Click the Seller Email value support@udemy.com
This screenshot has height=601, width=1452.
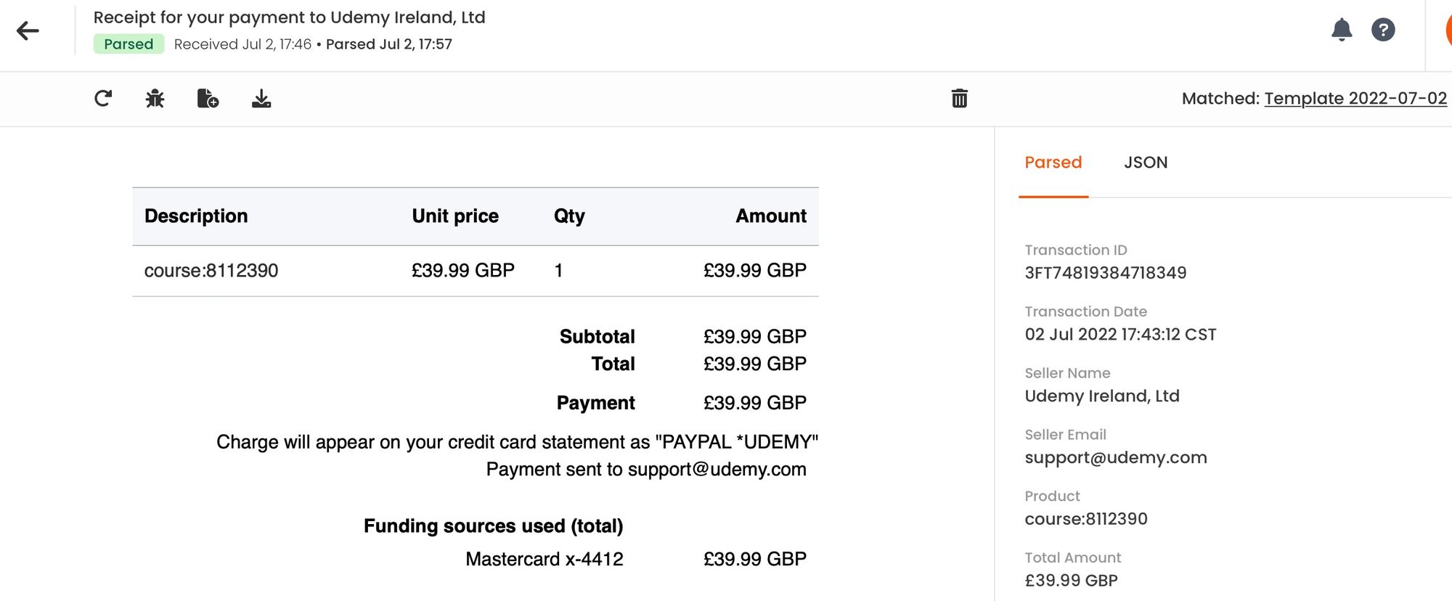(1115, 458)
